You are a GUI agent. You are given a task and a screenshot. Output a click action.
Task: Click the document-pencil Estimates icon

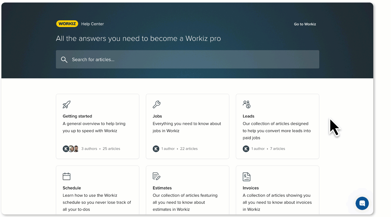click(156, 176)
